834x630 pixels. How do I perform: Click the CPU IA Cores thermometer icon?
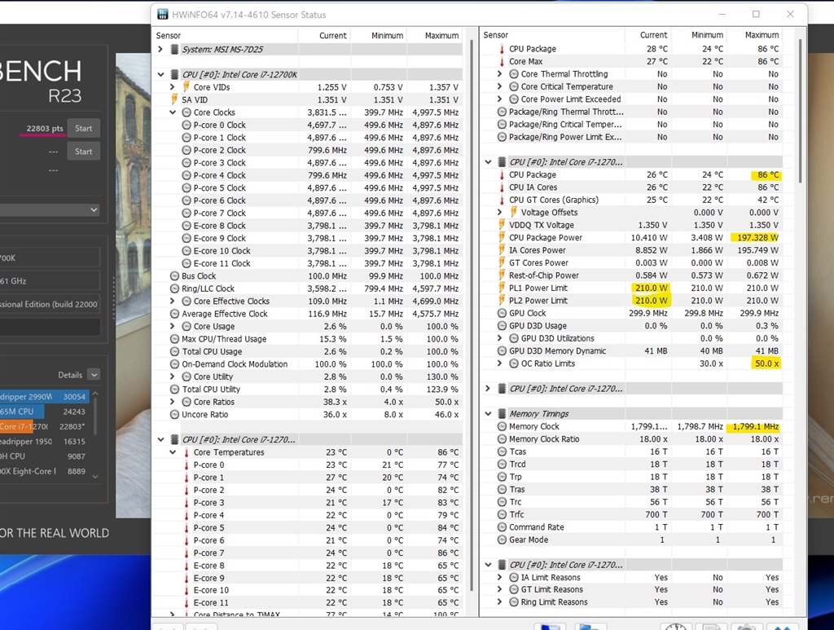pyautogui.click(x=502, y=187)
